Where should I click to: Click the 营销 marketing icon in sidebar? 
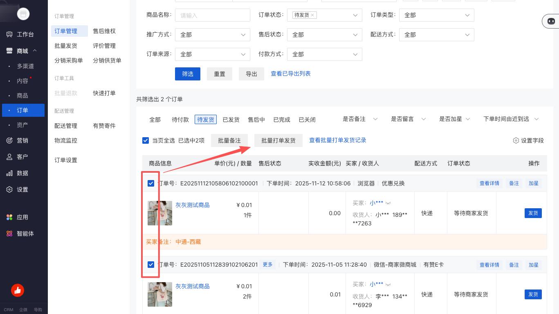coord(9,140)
